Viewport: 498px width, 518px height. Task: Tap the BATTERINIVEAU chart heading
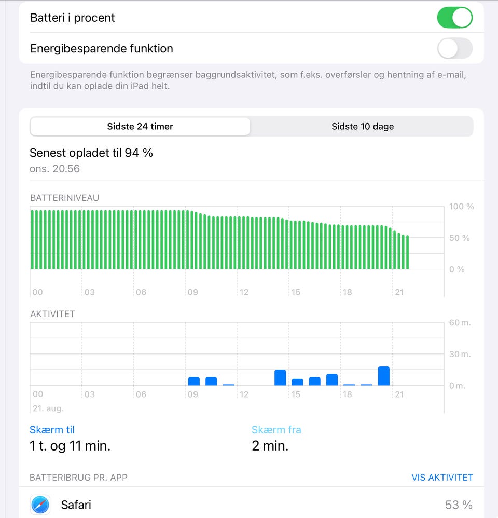pos(64,198)
